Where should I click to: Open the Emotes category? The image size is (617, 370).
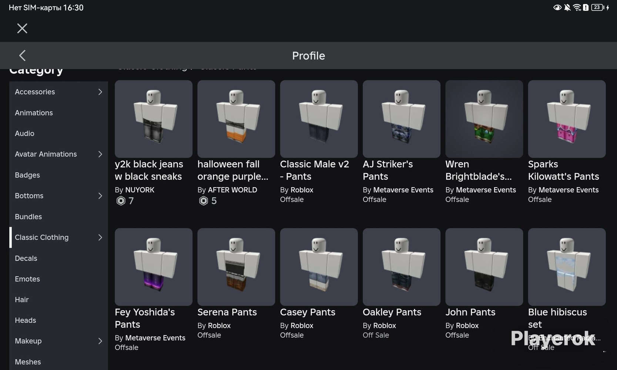tap(58, 279)
